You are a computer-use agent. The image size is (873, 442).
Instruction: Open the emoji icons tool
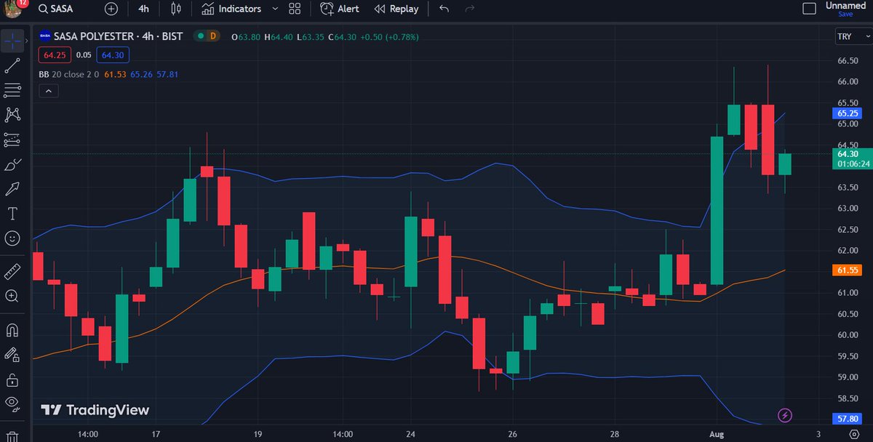(x=12, y=238)
